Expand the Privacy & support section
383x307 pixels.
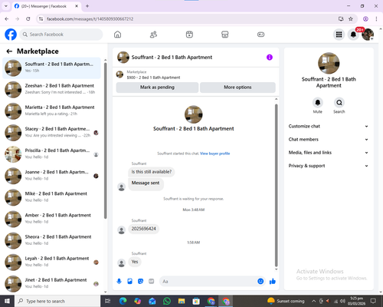coord(329,166)
